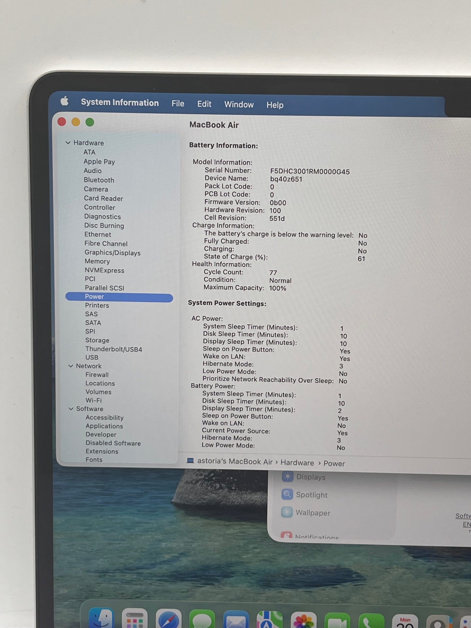
Task: Select the highlighted Power item
Action: [119, 297]
